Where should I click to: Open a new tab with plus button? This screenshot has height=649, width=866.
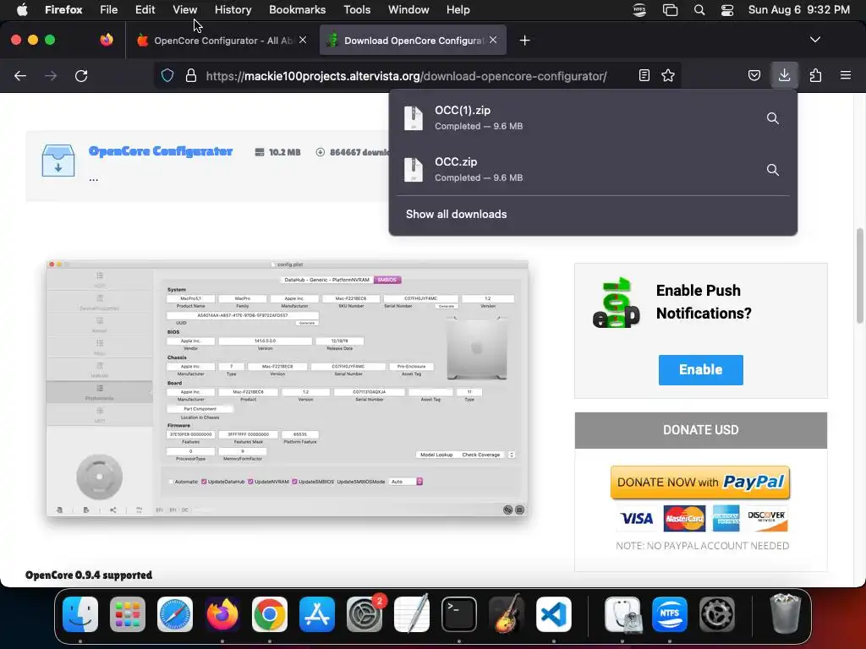[524, 41]
